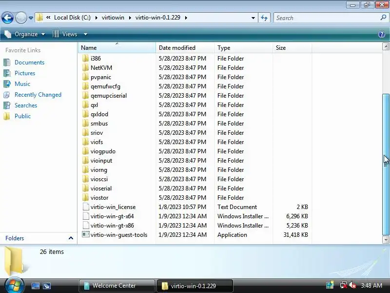Open the muted volume tray icon

point(352,285)
